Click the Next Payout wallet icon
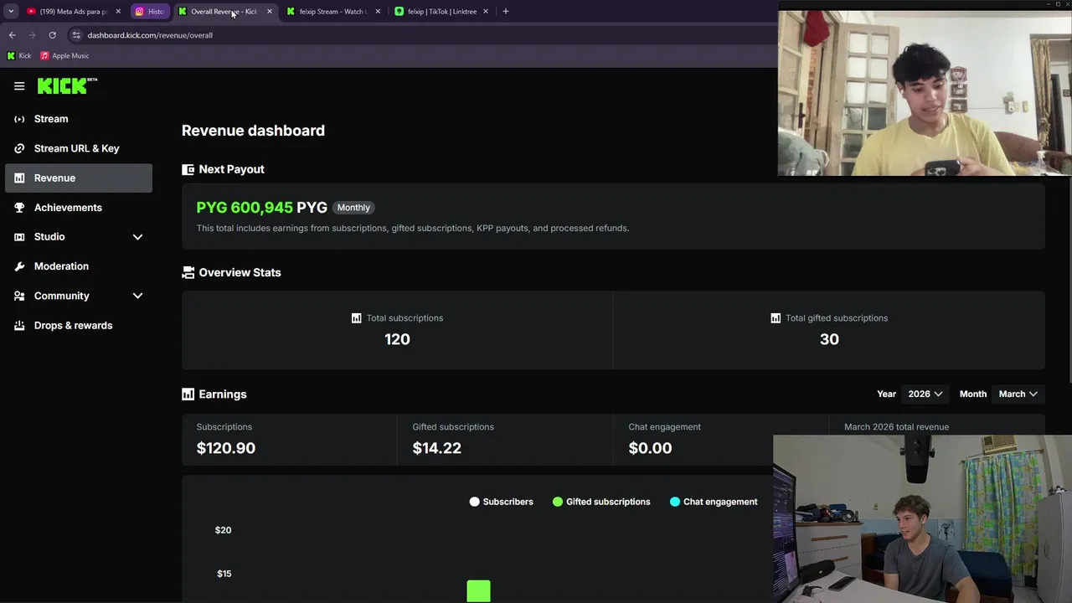The height and width of the screenshot is (603, 1072). point(188,169)
